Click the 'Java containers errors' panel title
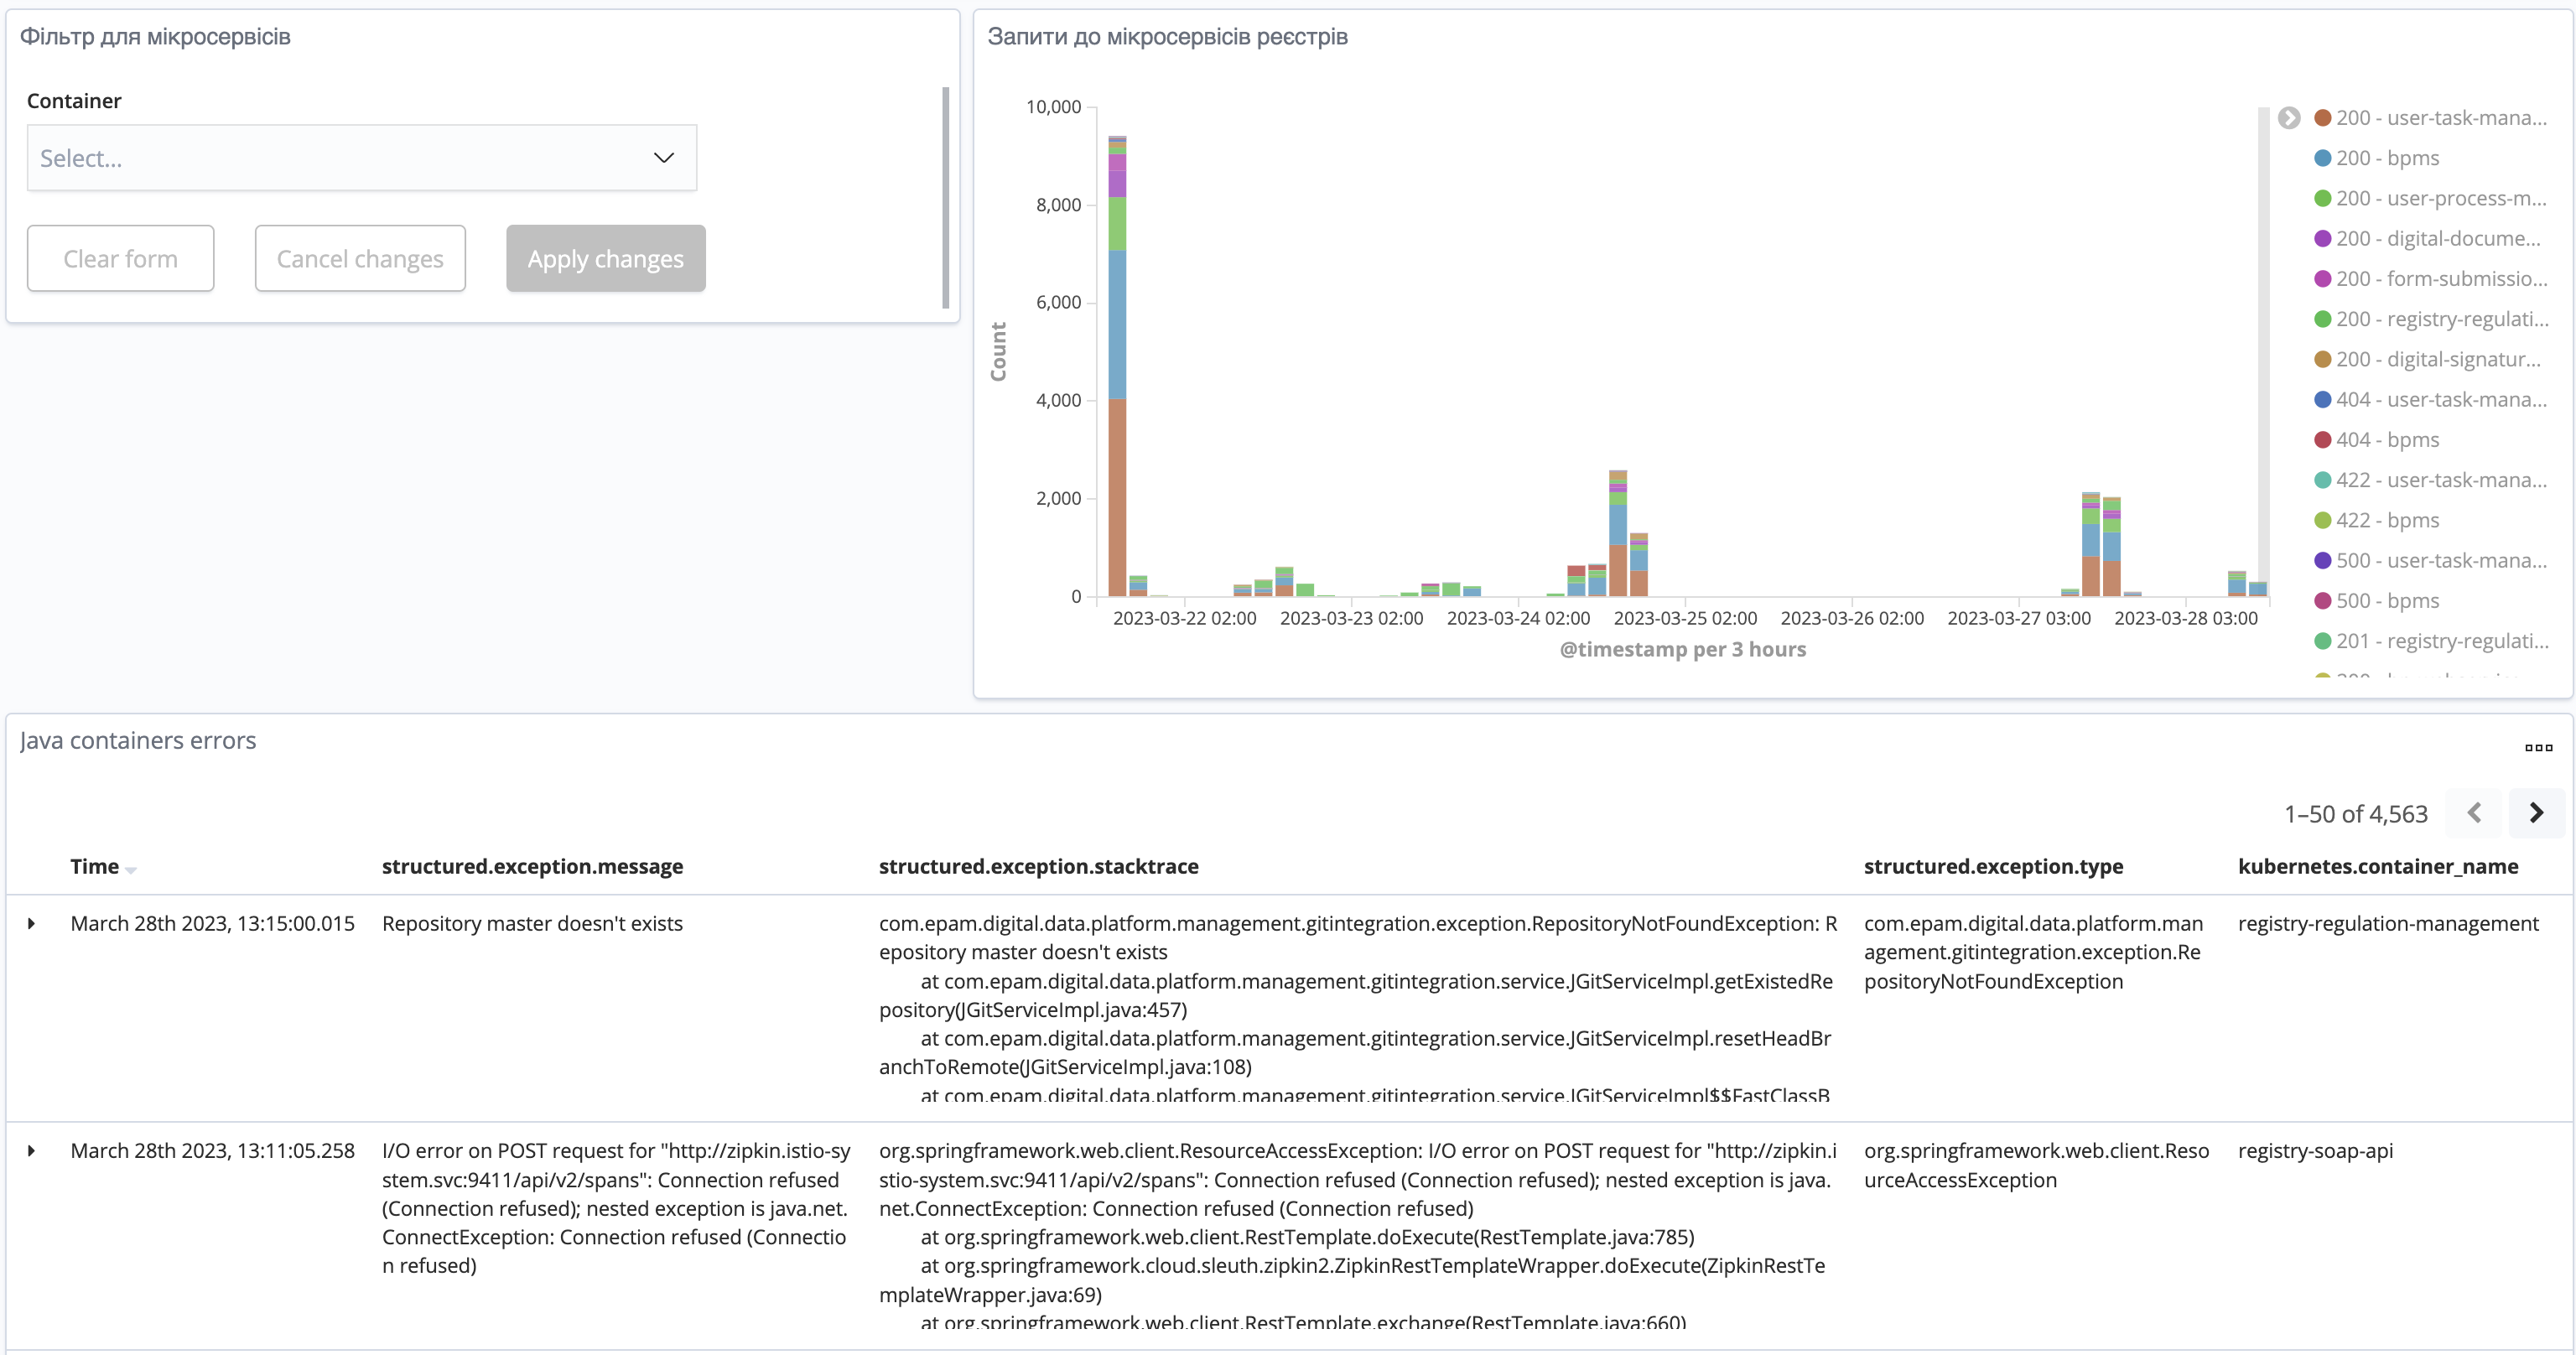The image size is (2576, 1355). [138, 740]
